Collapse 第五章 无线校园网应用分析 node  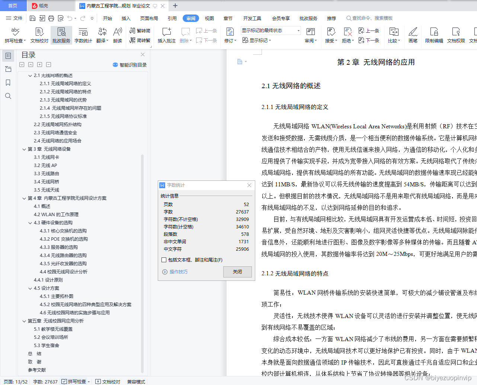click(x=24, y=321)
